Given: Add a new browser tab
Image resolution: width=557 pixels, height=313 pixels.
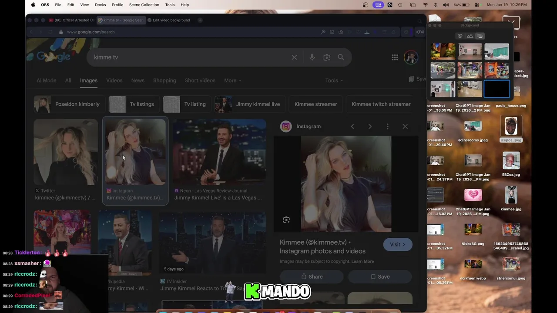Looking at the screenshot, I should [x=200, y=20].
